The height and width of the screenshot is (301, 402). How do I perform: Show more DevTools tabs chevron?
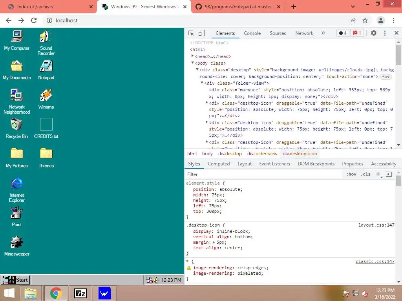(x=323, y=33)
